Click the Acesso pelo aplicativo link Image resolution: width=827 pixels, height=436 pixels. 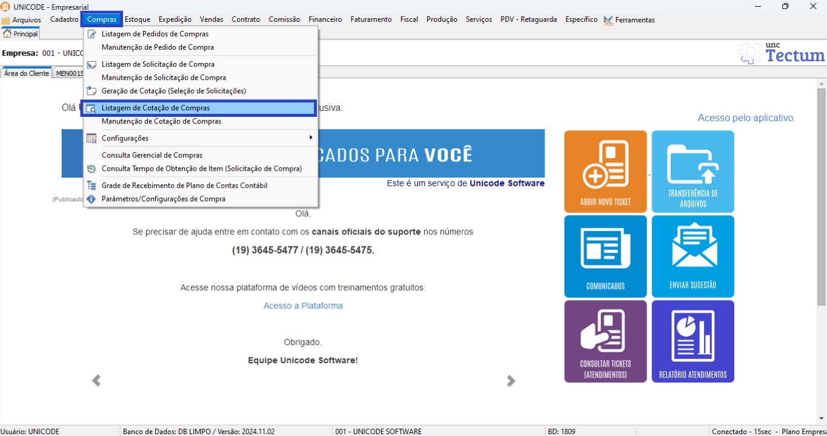[x=746, y=118]
